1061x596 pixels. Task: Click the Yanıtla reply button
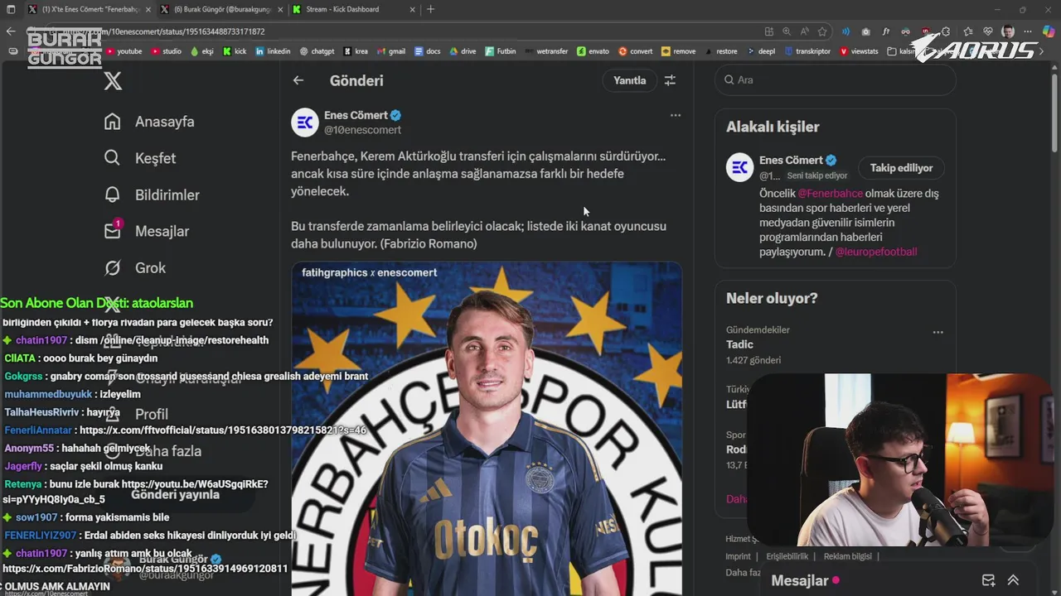click(629, 80)
